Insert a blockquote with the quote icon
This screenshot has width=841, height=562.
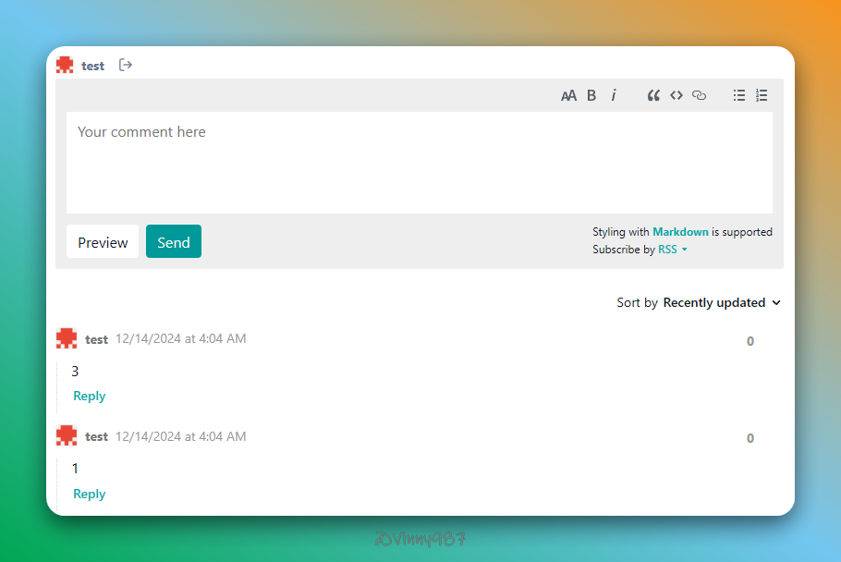(x=653, y=95)
